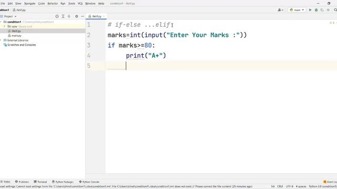Open the Event Log

330,182
